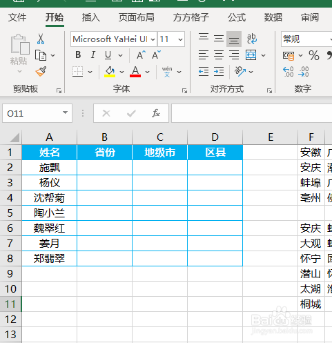332x343 pixels.
Task: Click Decrease Decimal icon
Action: tap(304, 72)
